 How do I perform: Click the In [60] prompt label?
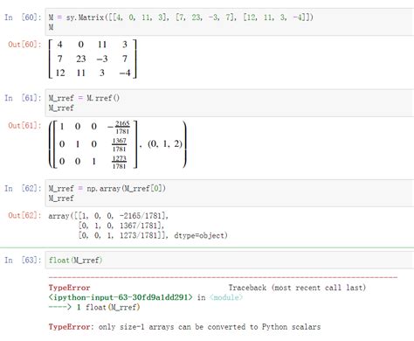23,17
